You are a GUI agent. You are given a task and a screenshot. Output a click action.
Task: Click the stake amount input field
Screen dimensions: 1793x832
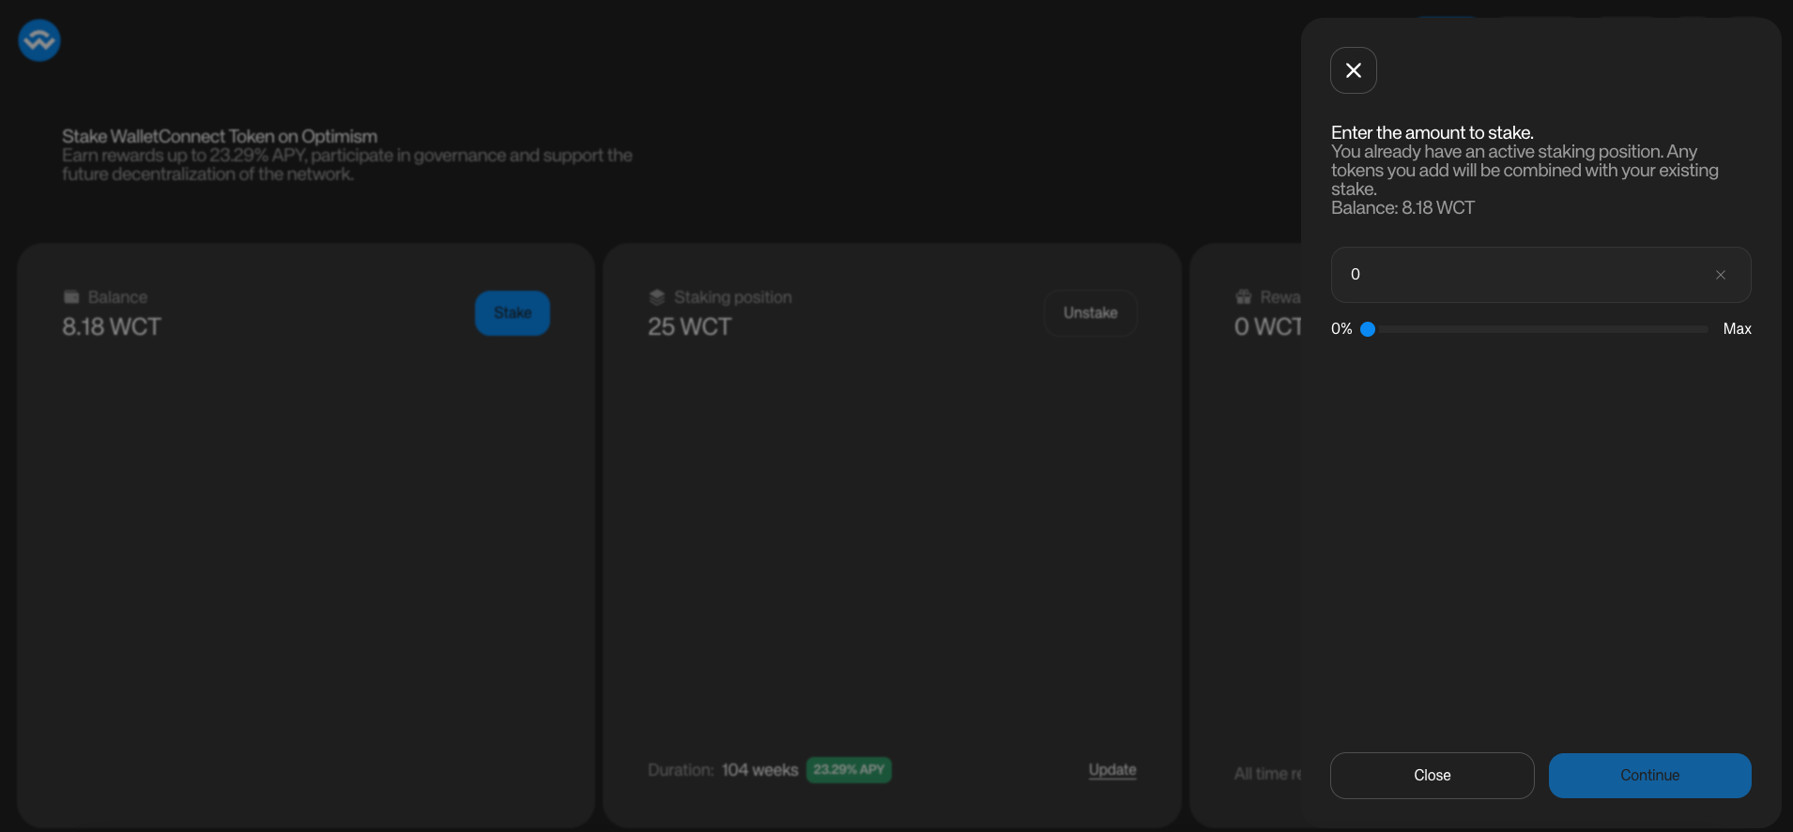[x=1540, y=275]
